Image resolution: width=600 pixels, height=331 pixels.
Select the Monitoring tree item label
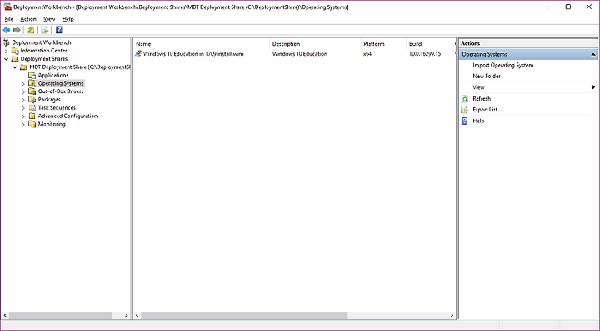pos(52,124)
